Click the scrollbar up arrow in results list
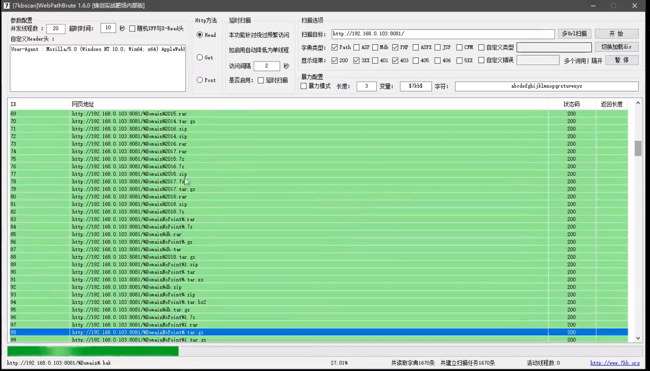 click(x=638, y=103)
